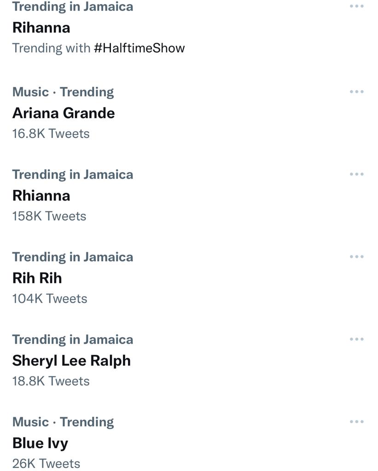Viewport: 378px width, 471px height.
Task: Open more options for first Rihanna trend
Action: tap(357, 6)
